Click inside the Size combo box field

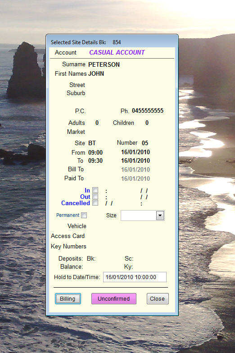click(x=139, y=215)
